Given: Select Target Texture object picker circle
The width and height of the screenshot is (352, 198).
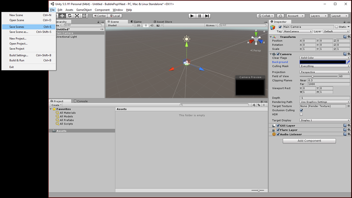Looking at the screenshot, I should [349, 106].
